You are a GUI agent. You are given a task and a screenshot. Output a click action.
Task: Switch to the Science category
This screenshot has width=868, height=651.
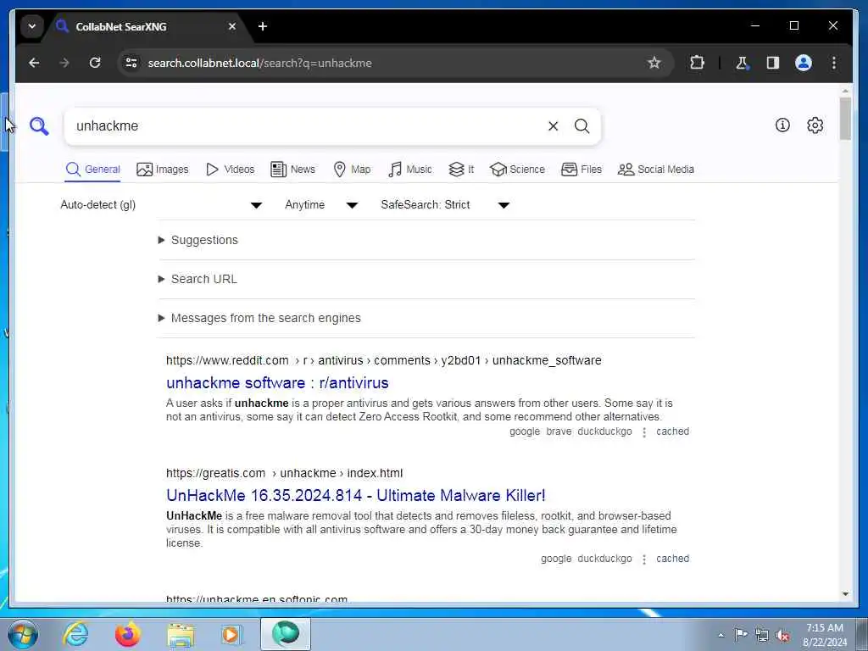point(518,170)
